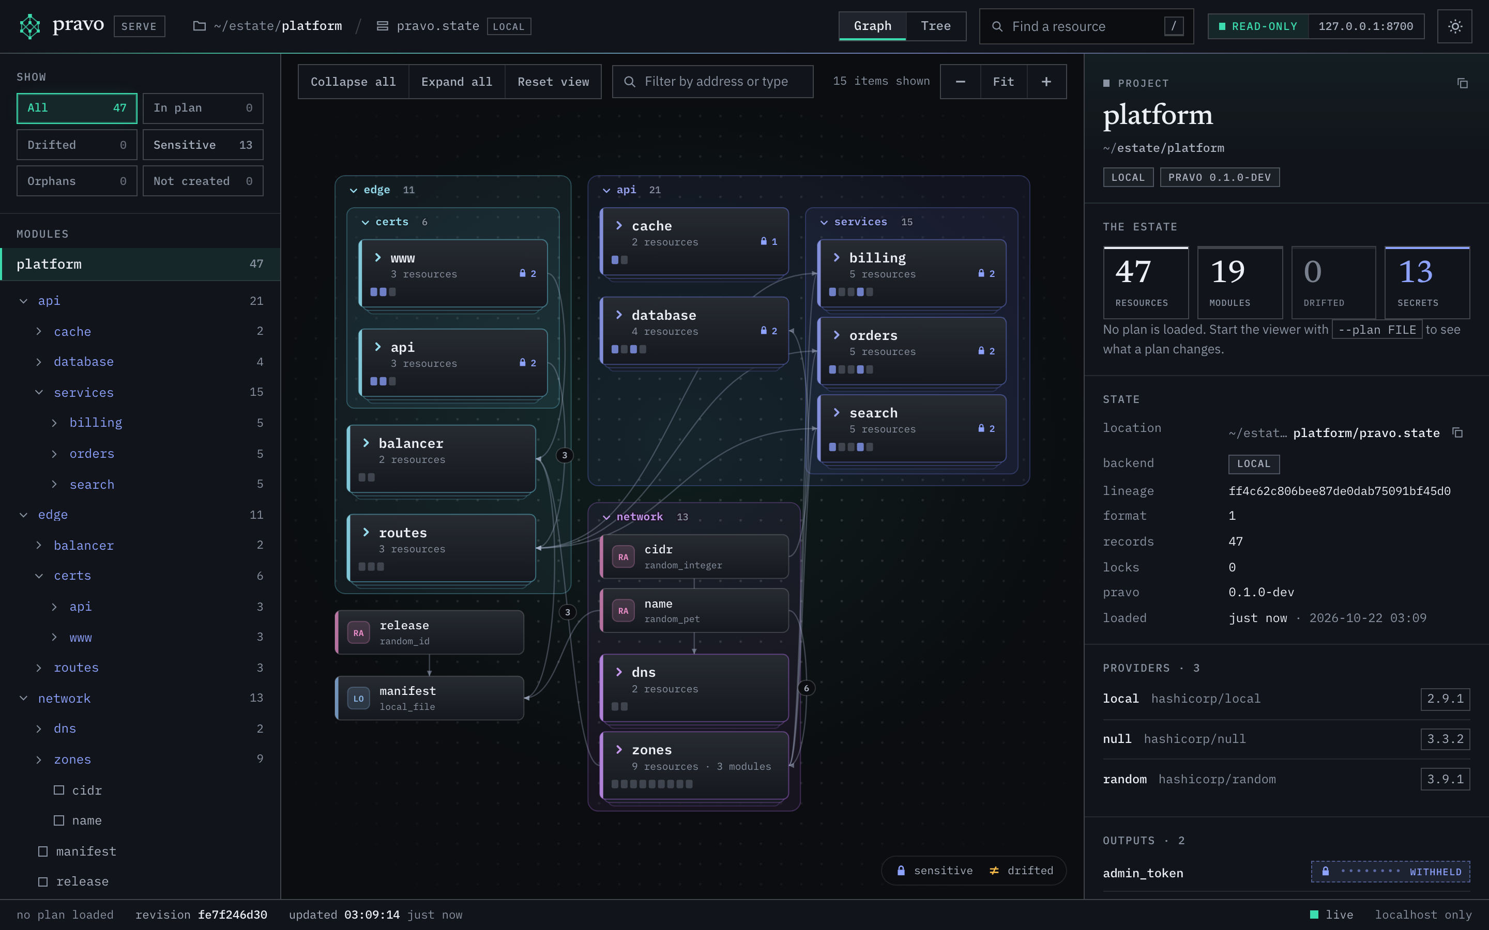
Task: Switch to the Tree tab
Action: pyautogui.click(x=935, y=26)
